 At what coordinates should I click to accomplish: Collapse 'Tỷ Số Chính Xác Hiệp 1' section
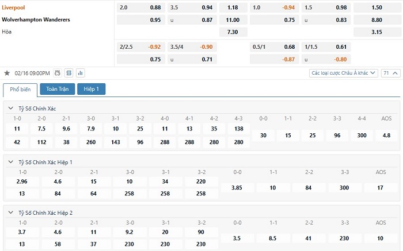(x=11, y=162)
